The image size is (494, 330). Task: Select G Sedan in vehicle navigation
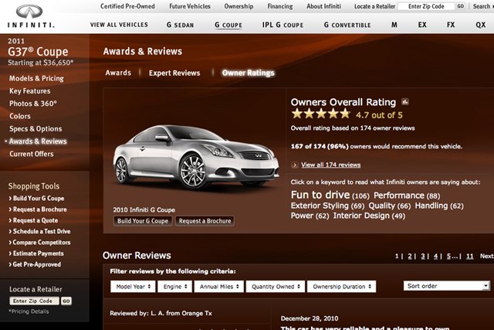click(x=180, y=25)
